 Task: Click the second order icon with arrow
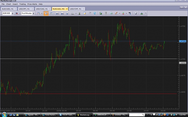coord(62,13)
